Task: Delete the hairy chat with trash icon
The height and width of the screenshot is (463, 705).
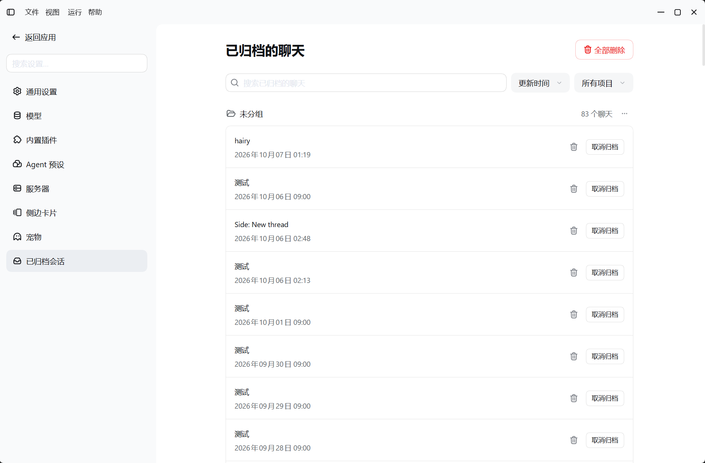Action: click(573, 147)
